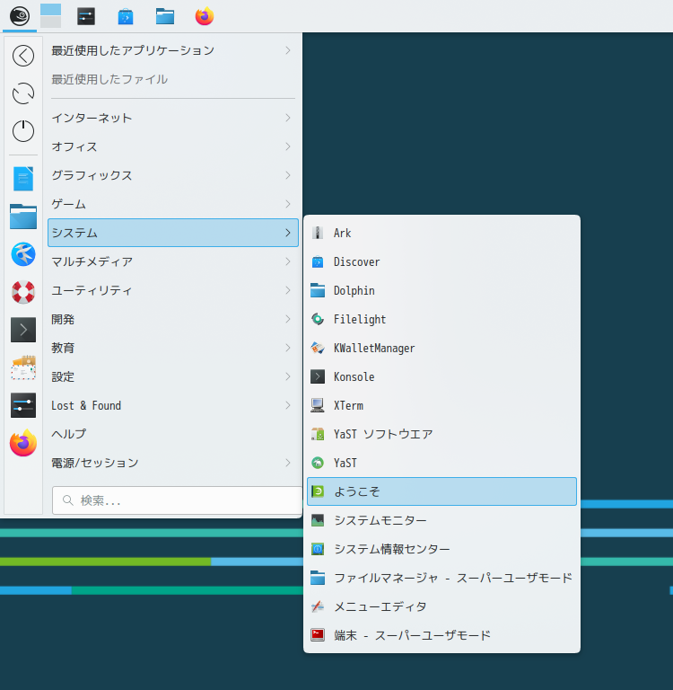Viewport: 673px width, 690px height.
Task: Open the System Settings favorite in the sidebar
Action: click(23, 405)
